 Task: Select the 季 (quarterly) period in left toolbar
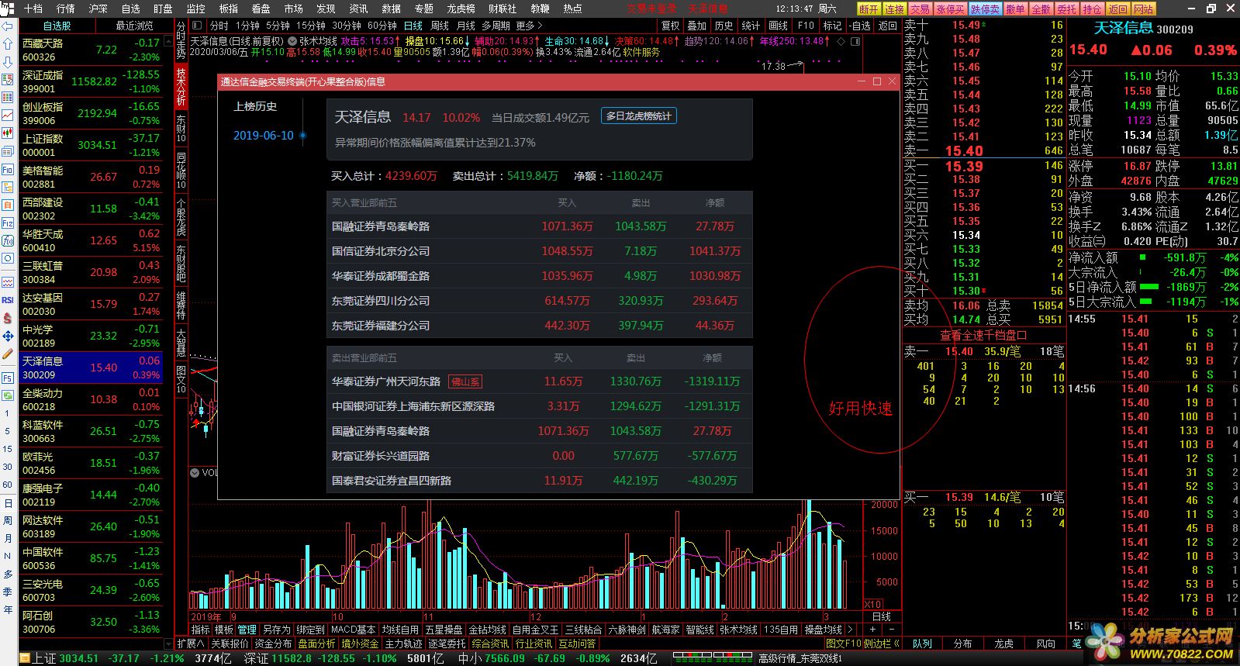click(x=7, y=592)
